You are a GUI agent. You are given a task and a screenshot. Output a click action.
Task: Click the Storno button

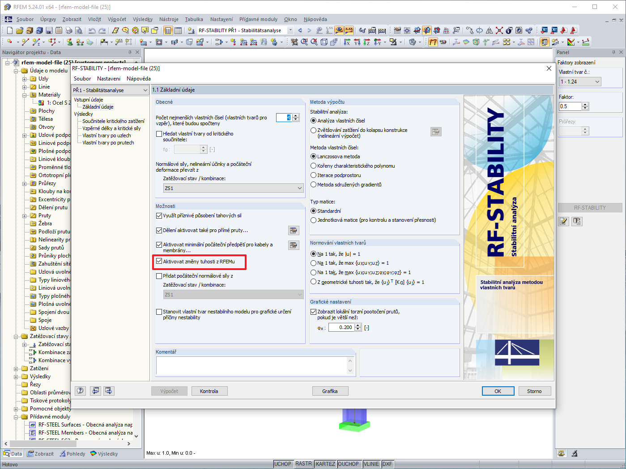click(535, 391)
